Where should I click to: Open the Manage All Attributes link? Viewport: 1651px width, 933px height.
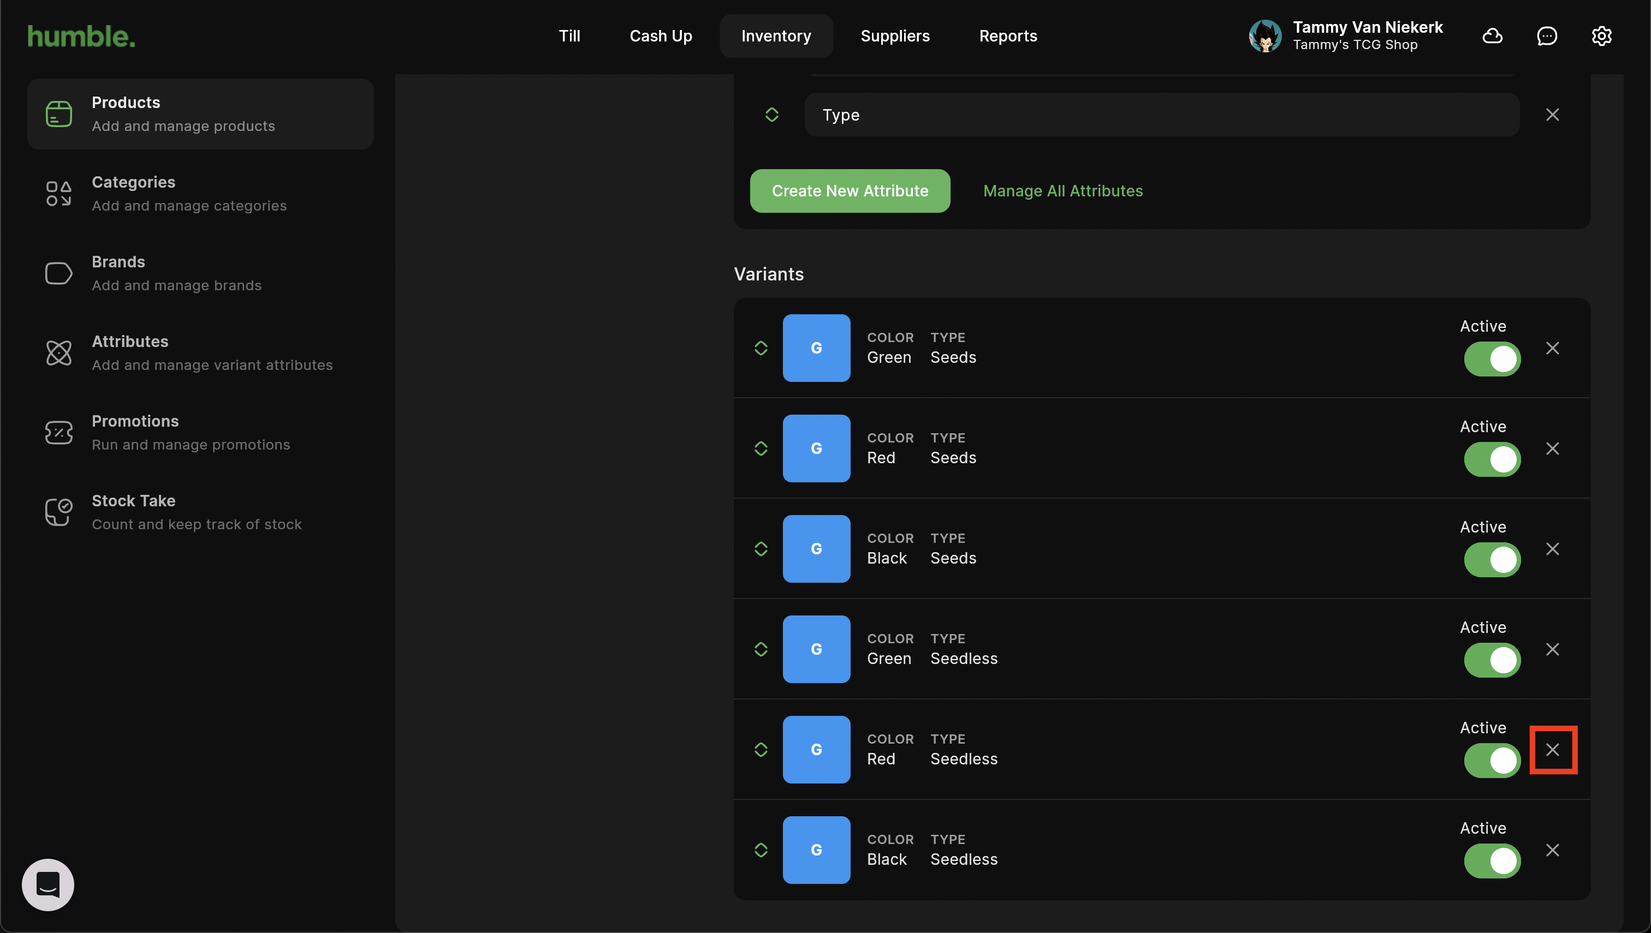[x=1062, y=191]
